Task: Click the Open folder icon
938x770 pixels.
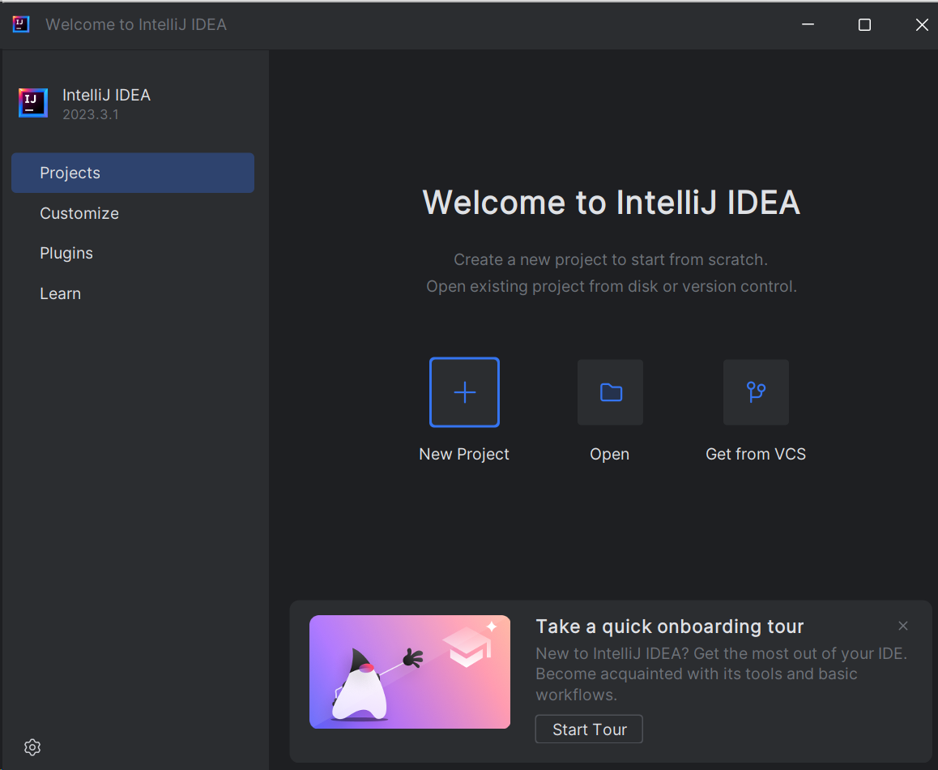Action: coord(610,392)
